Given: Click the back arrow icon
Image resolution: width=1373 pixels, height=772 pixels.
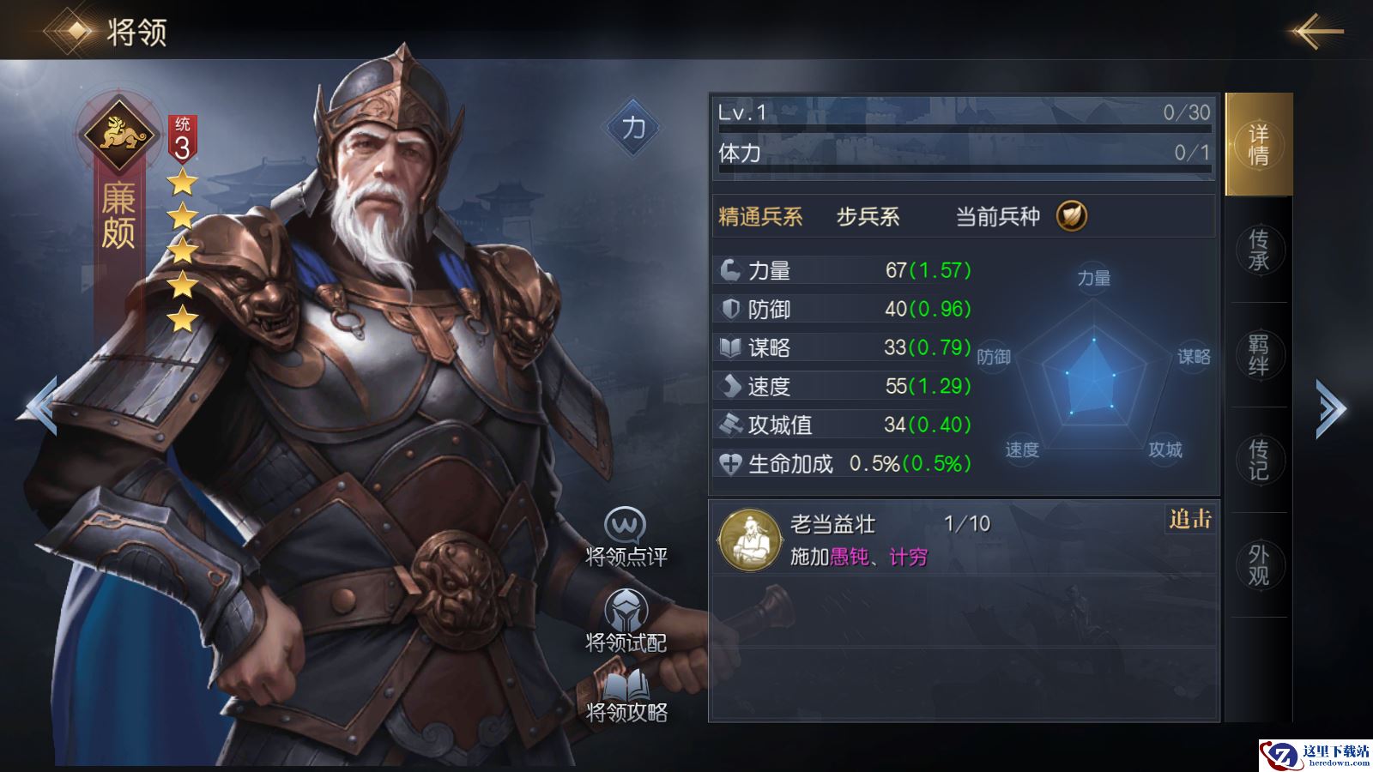Looking at the screenshot, I should coord(1317,32).
